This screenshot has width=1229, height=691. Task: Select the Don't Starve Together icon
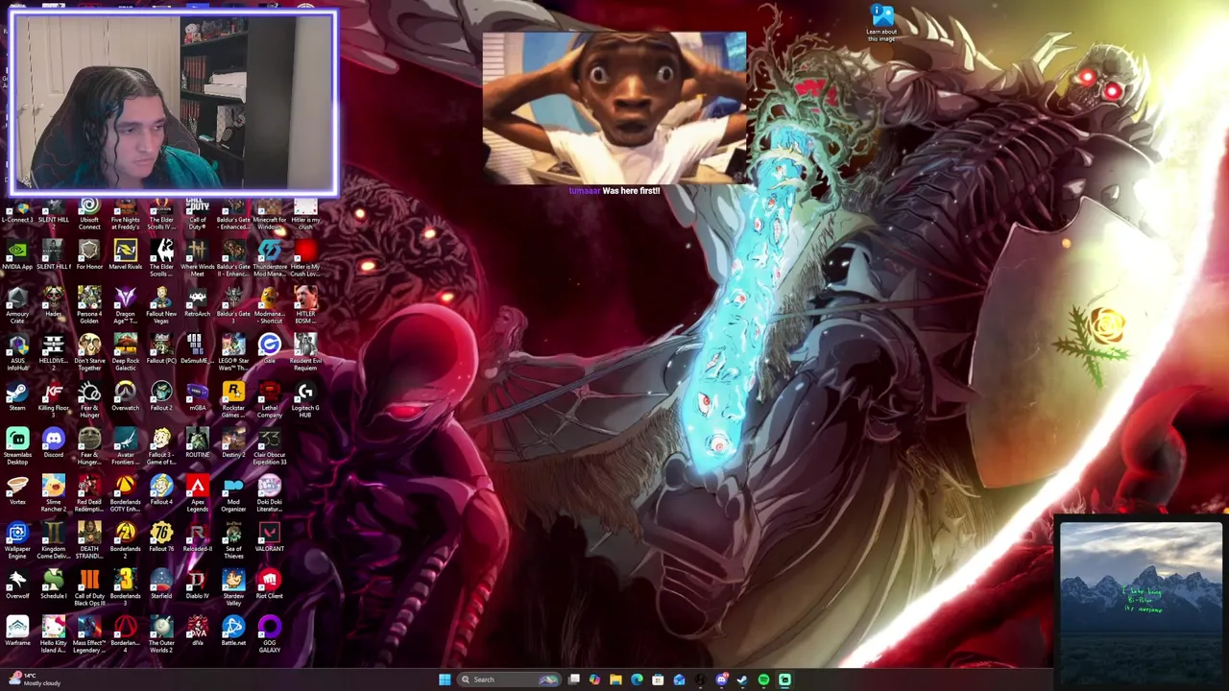[89, 354]
